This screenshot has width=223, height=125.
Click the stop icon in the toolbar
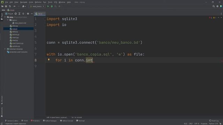click(x=60, y=6)
